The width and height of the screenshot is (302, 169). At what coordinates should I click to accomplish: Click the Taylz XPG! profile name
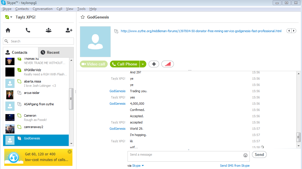pos(25,17)
